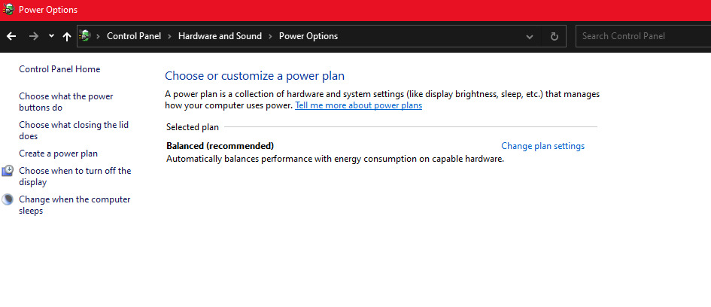The height and width of the screenshot is (307, 711).
Task: Click the Power Options window title
Action: 48,10
